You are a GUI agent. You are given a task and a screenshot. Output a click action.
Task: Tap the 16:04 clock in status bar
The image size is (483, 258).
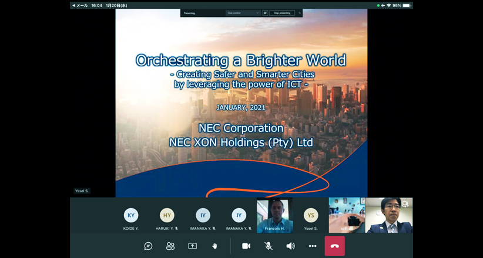pyautogui.click(x=97, y=5)
